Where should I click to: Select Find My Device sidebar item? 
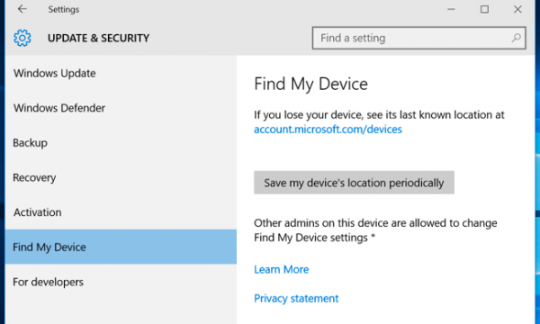coord(121,247)
